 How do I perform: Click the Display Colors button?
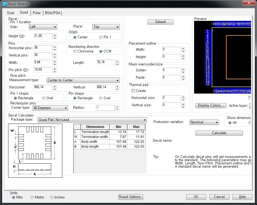tap(211, 105)
